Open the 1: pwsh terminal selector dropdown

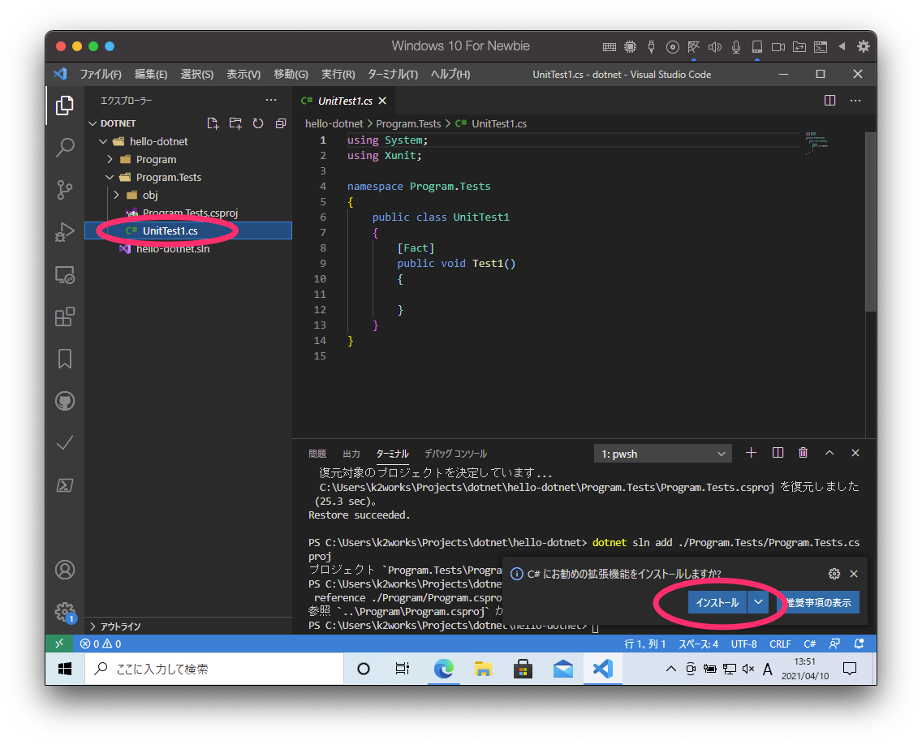[x=662, y=454]
